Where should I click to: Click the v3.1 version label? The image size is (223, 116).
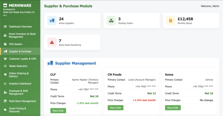click(5, 15)
